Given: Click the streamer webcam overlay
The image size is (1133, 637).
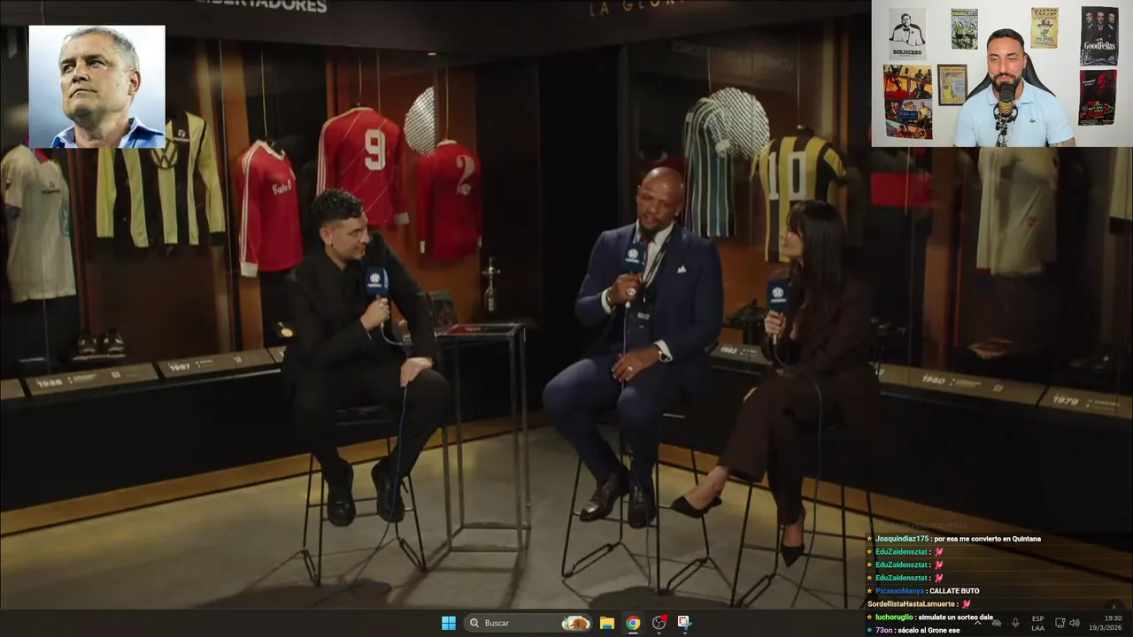Looking at the screenshot, I should coord(1002,73).
